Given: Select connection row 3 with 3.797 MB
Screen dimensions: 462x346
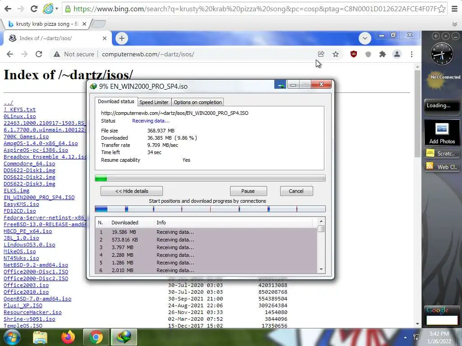Looking at the screenshot, I should [x=206, y=247].
